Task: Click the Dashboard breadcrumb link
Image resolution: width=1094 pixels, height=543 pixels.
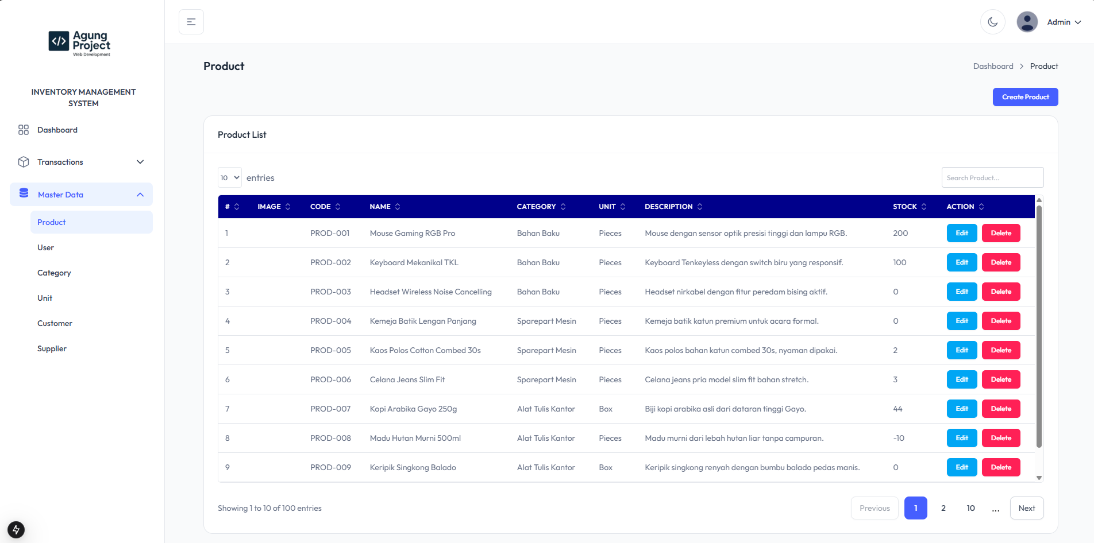Action: pos(993,66)
